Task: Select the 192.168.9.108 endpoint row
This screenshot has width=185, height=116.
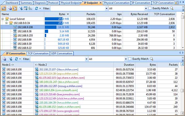Action: (x=88, y=27)
